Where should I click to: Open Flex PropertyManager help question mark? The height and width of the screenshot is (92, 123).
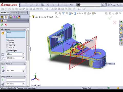click(x=27, y=21)
